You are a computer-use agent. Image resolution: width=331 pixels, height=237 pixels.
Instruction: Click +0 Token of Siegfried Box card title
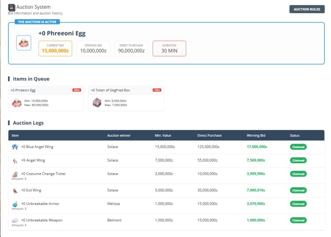coord(110,90)
